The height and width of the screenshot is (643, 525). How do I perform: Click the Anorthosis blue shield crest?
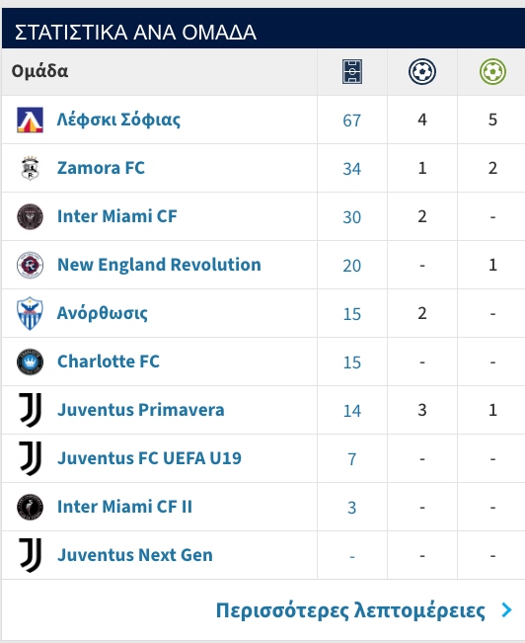pyautogui.click(x=30, y=313)
